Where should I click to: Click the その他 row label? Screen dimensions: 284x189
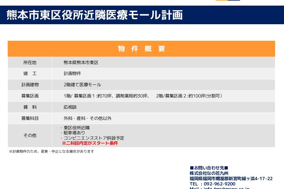(x=30, y=136)
